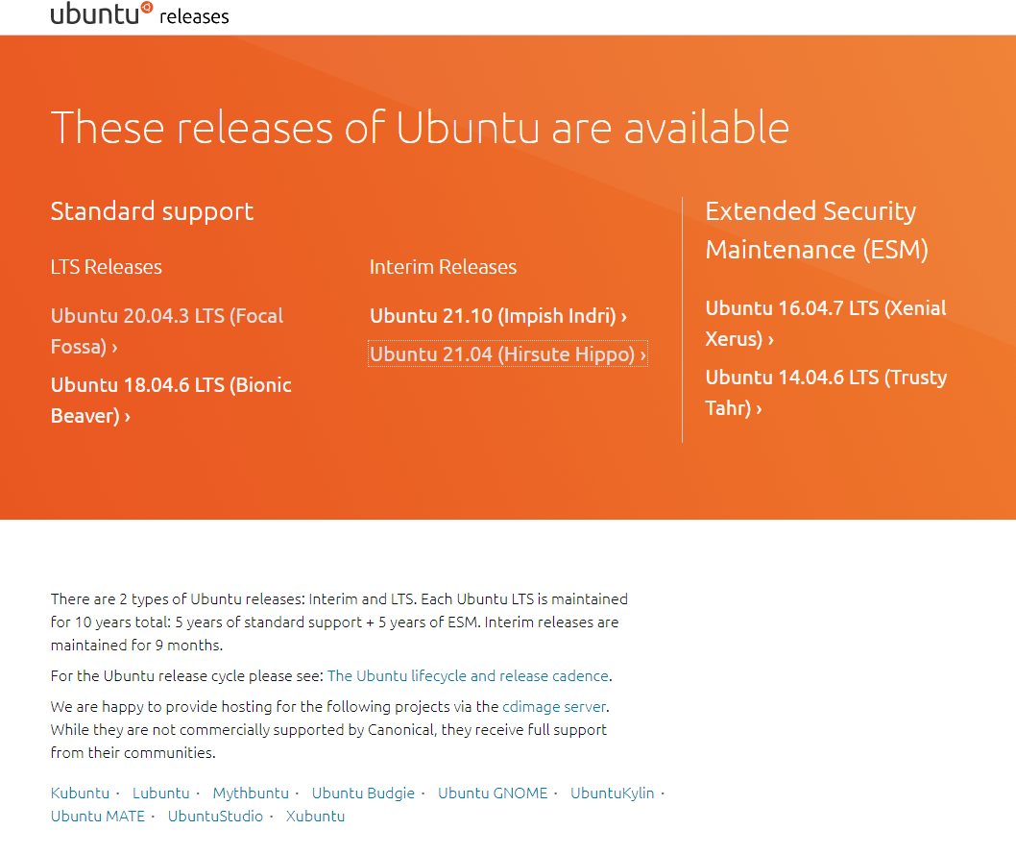Viewport: 1016px width, 854px height.
Task: Open the Ubuntu lifecycle and release cadence link
Action: click(x=468, y=675)
